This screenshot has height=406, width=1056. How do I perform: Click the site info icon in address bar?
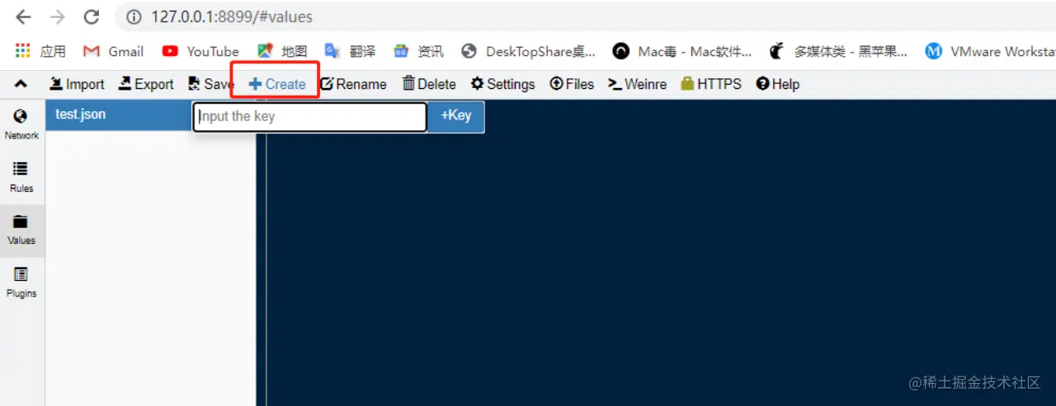click(133, 17)
